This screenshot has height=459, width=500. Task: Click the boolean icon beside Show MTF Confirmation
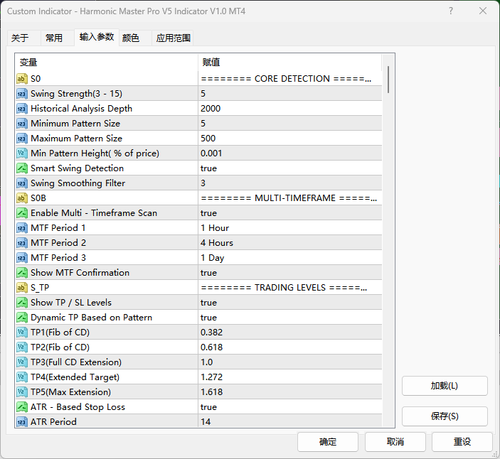pos(21,273)
